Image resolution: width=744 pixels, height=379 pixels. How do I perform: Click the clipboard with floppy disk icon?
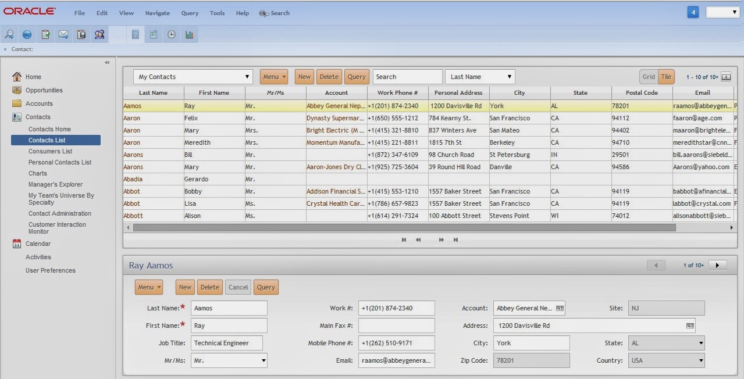81,34
